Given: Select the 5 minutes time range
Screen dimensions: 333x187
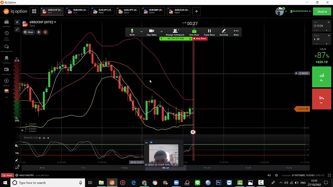Looking at the screenshot, I should (x=248, y=168).
